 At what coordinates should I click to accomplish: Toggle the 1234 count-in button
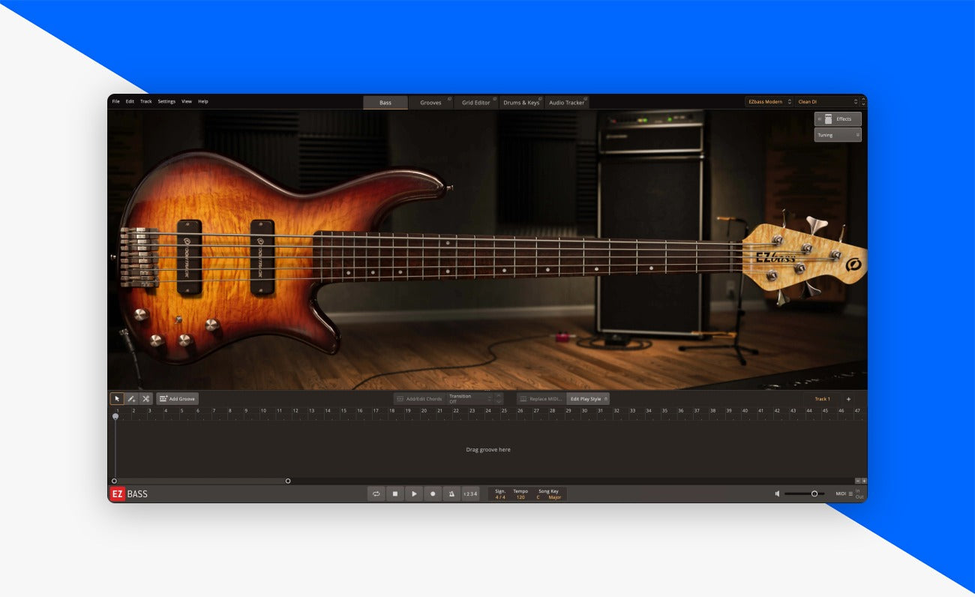tap(470, 494)
